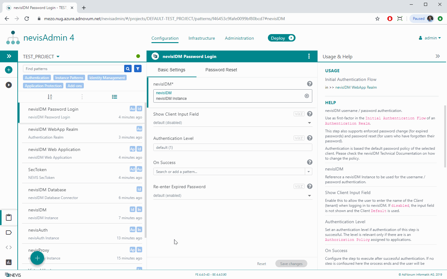The image size is (447, 279).
Task: Open the Infrastructure menu
Action: 202,38
